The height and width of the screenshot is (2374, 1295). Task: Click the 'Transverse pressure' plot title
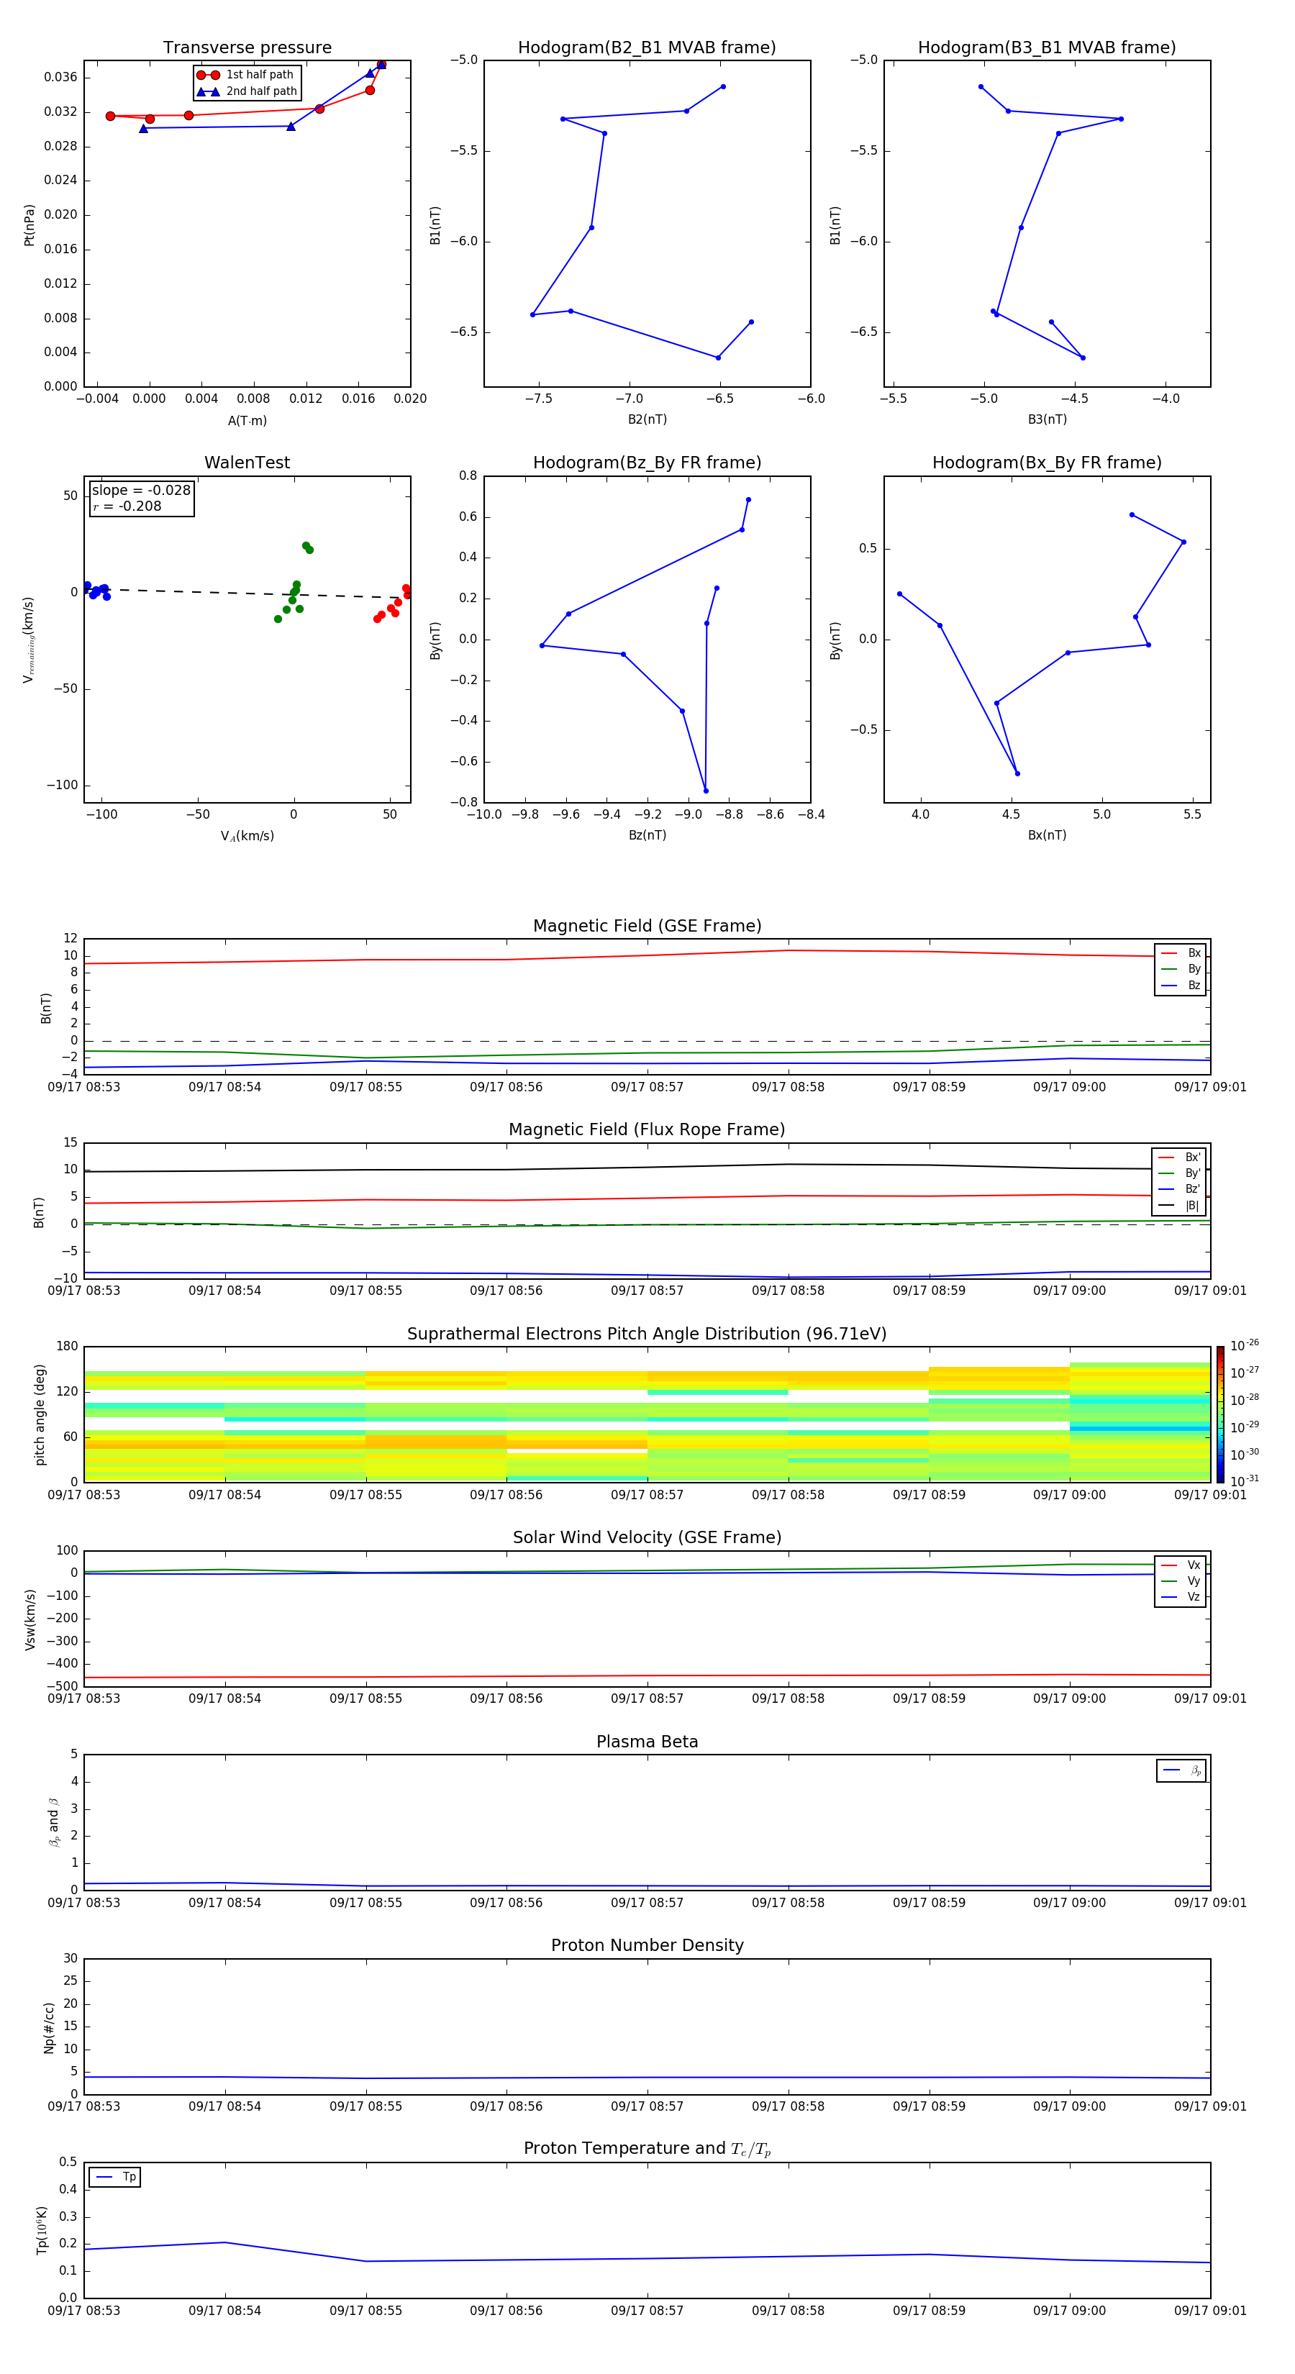247,48
